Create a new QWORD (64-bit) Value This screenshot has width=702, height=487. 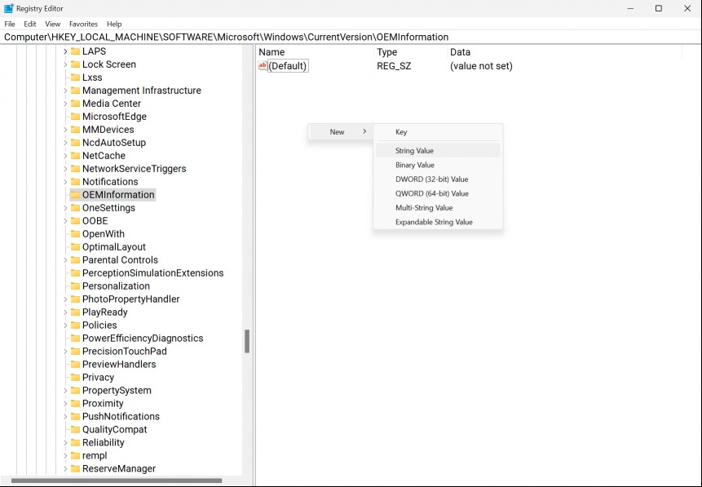(x=439, y=193)
